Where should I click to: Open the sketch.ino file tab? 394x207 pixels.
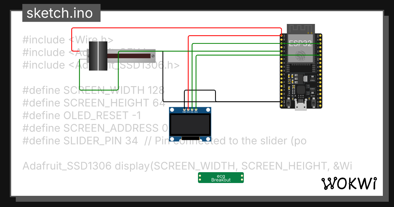61,13
